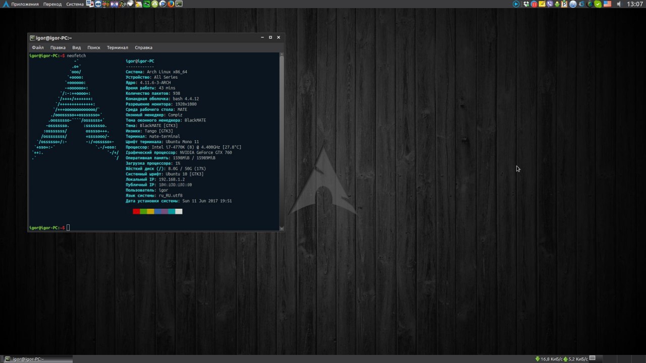Click the line 'Система: Arch Linux x86_64'
646x363 pixels.
[156, 72]
